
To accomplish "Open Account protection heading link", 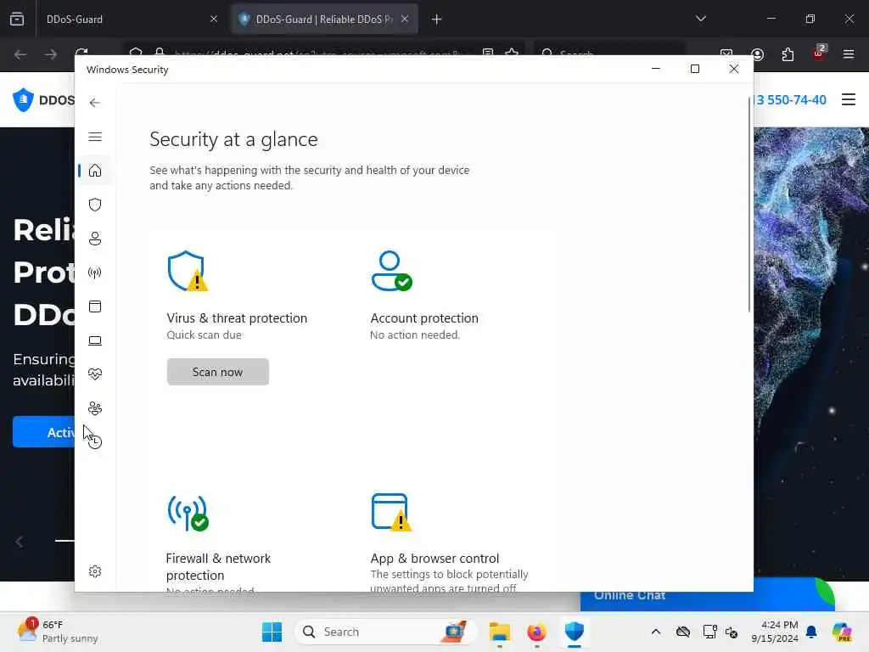I will coord(424,318).
